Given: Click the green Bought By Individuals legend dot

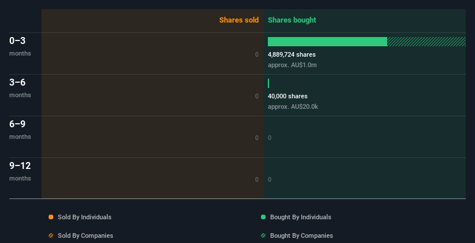Looking at the screenshot, I should tap(263, 217).
